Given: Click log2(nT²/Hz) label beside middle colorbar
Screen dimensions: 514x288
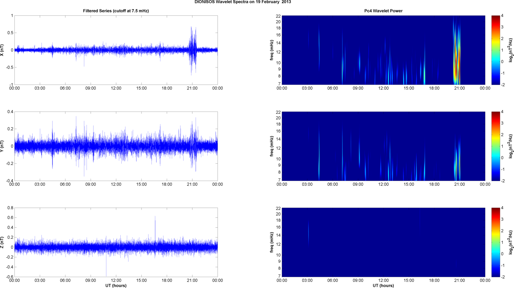Looking at the screenshot, I should coord(511,146).
